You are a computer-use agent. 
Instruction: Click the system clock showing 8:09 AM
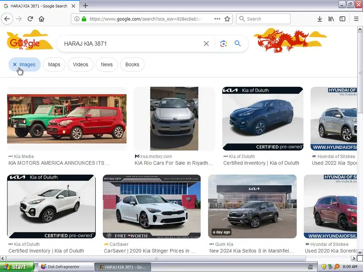350,267
